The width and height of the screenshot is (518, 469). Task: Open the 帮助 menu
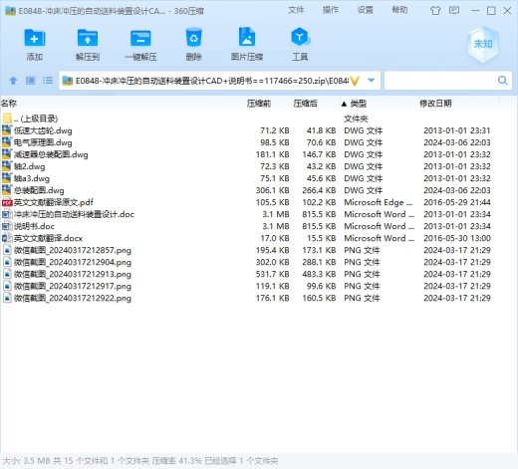[399, 10]
